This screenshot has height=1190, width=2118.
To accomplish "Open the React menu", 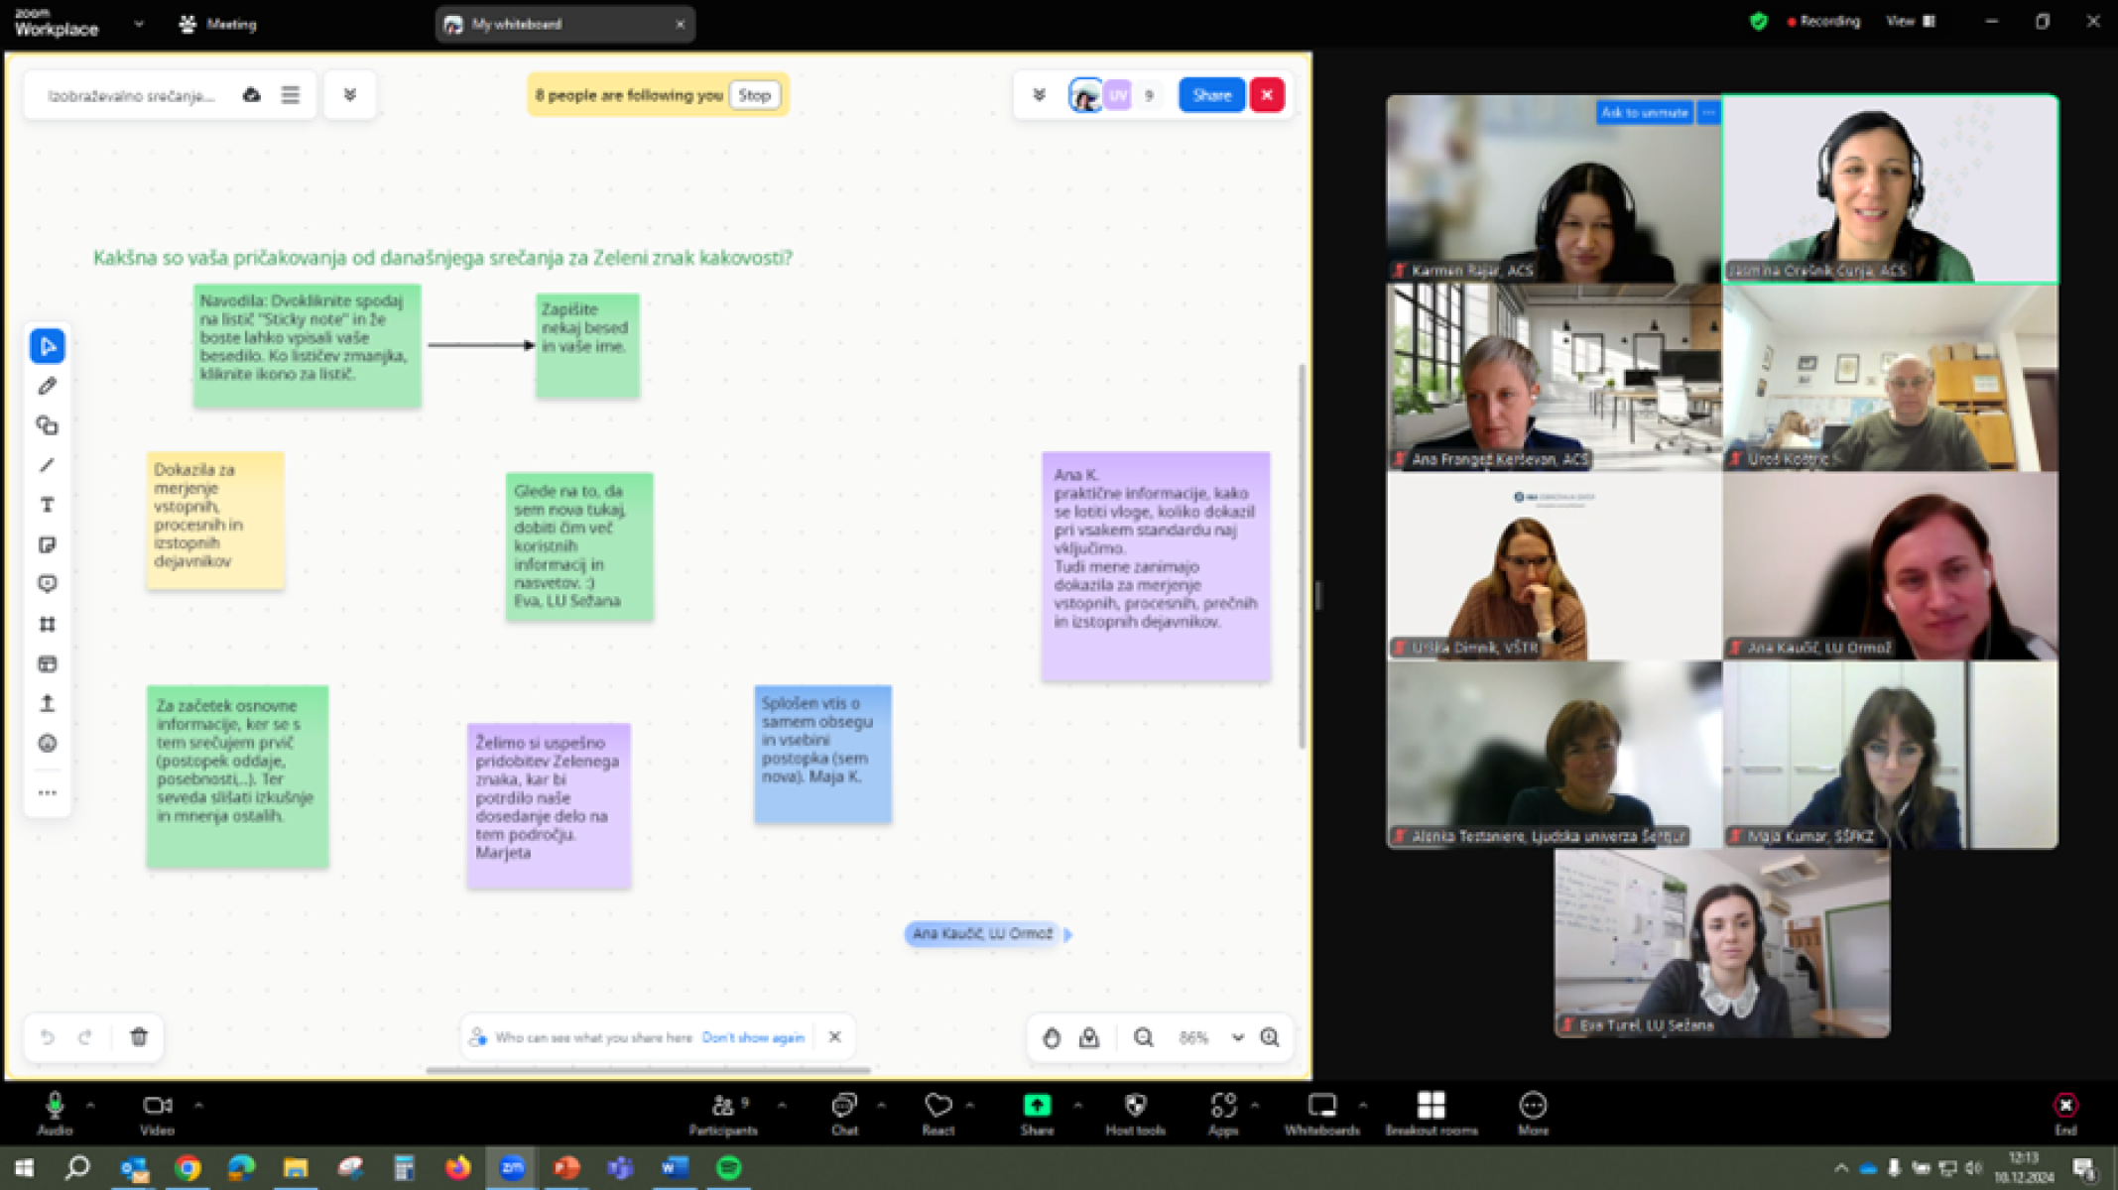I will [x=938, y=1113].
